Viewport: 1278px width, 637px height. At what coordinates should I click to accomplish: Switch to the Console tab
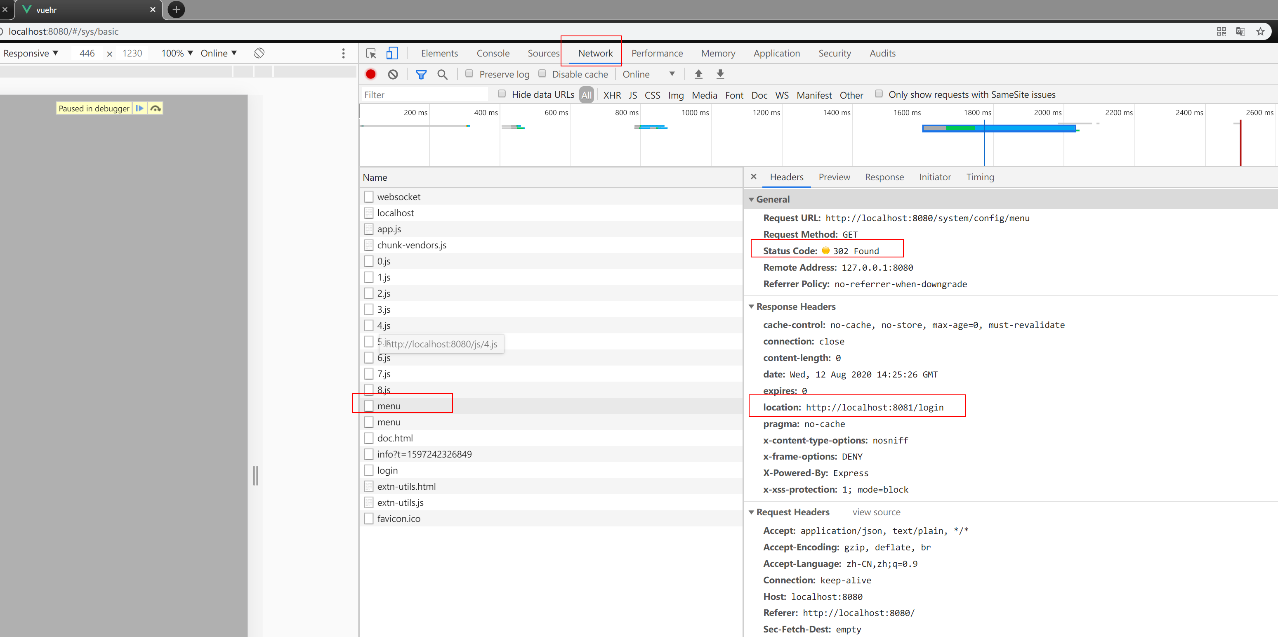tap(493, 53)
